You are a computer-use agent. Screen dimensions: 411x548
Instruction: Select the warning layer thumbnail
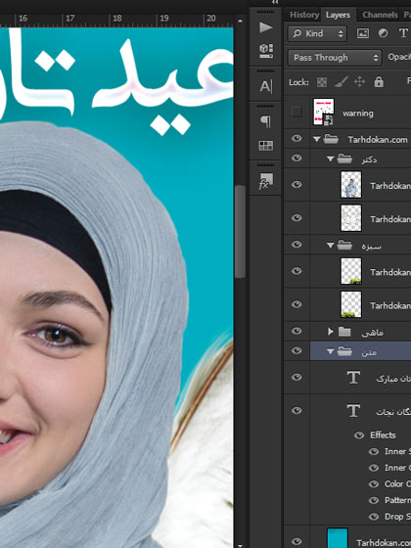pyautogui.click(x=323, y=112)
